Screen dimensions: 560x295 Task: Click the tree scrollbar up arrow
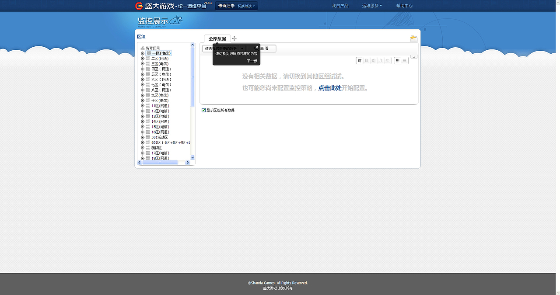(192, 45)
